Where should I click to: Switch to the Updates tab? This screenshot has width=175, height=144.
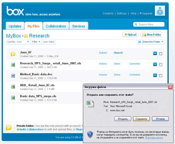(15, 26)
